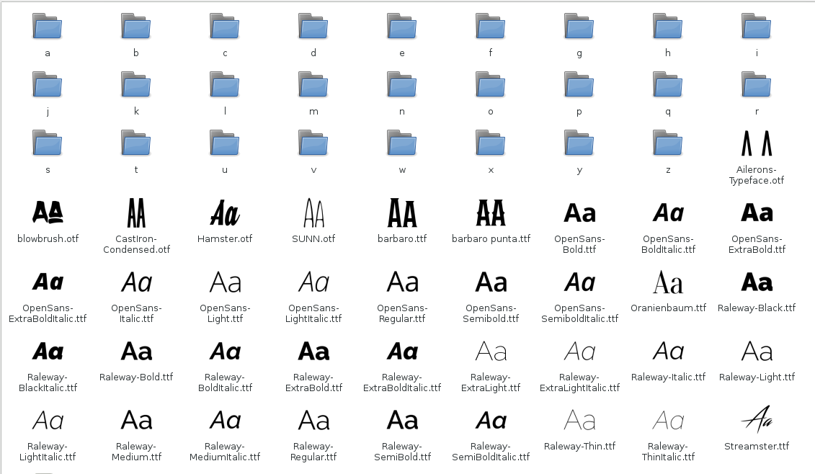The width and height of the screenshot is (815, 474).
Task: Select the Ailerons-Typeface.otf font file
Action: (x=756, y=143)
